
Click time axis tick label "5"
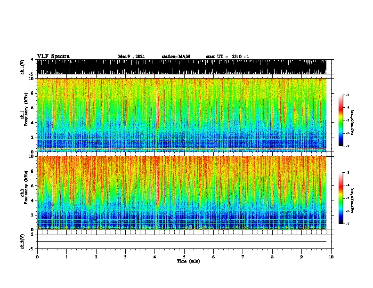pos(184,257)
